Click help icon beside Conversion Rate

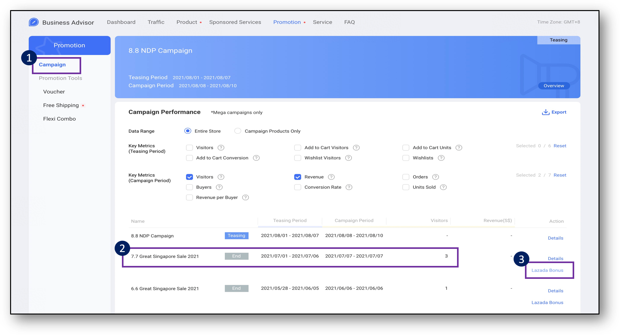pyautogui.click(x=349, y=187)
